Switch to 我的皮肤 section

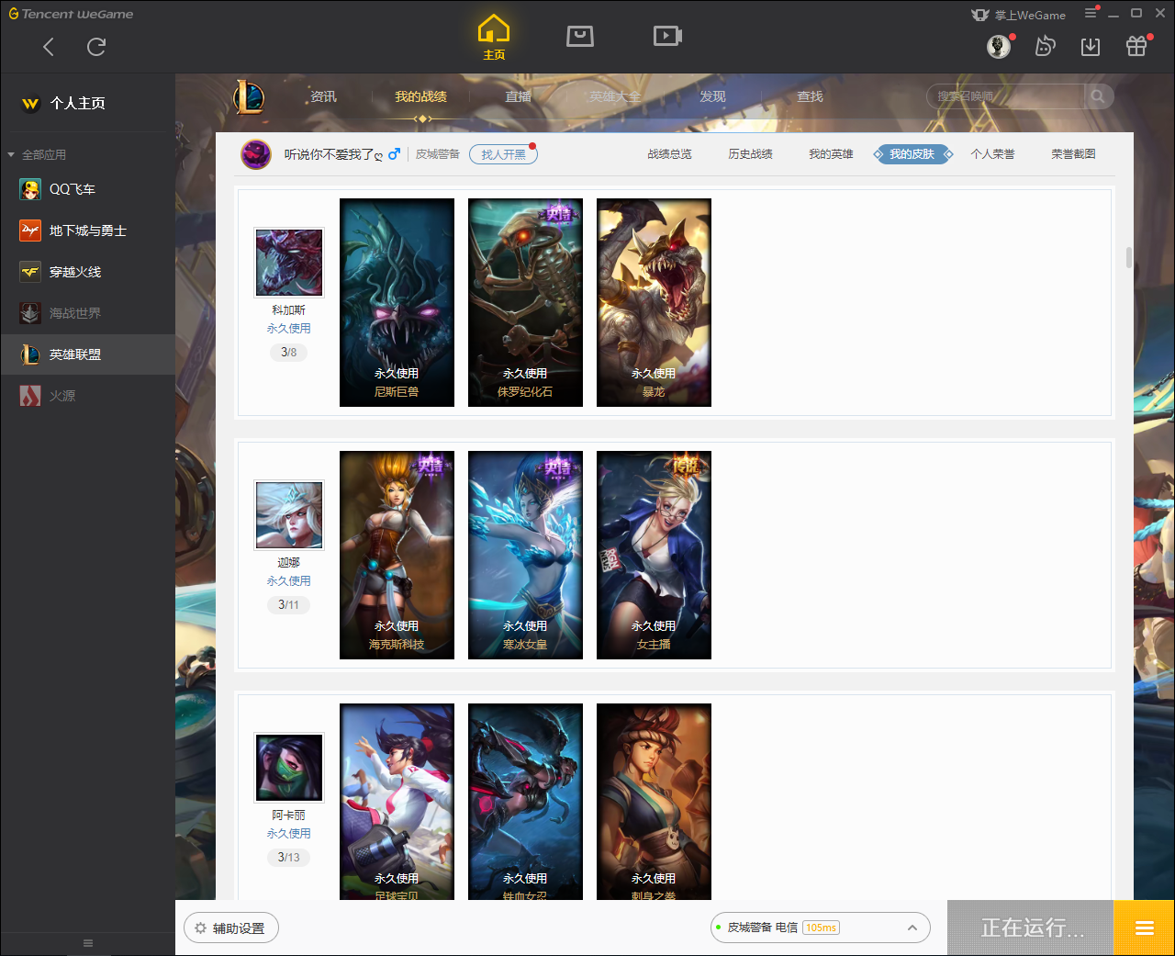tap(912, 154)
